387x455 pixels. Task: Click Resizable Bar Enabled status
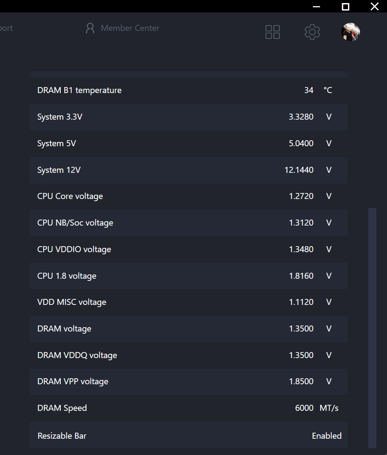(327, 436)
